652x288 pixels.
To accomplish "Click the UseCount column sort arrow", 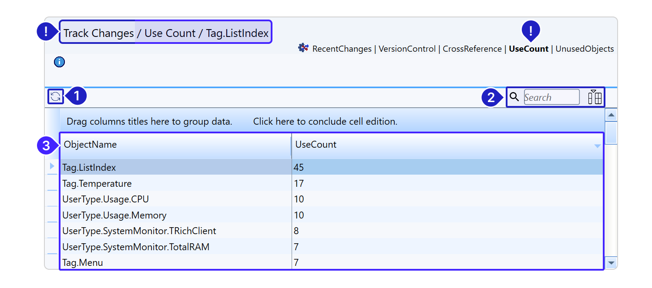I will (597, 146).
